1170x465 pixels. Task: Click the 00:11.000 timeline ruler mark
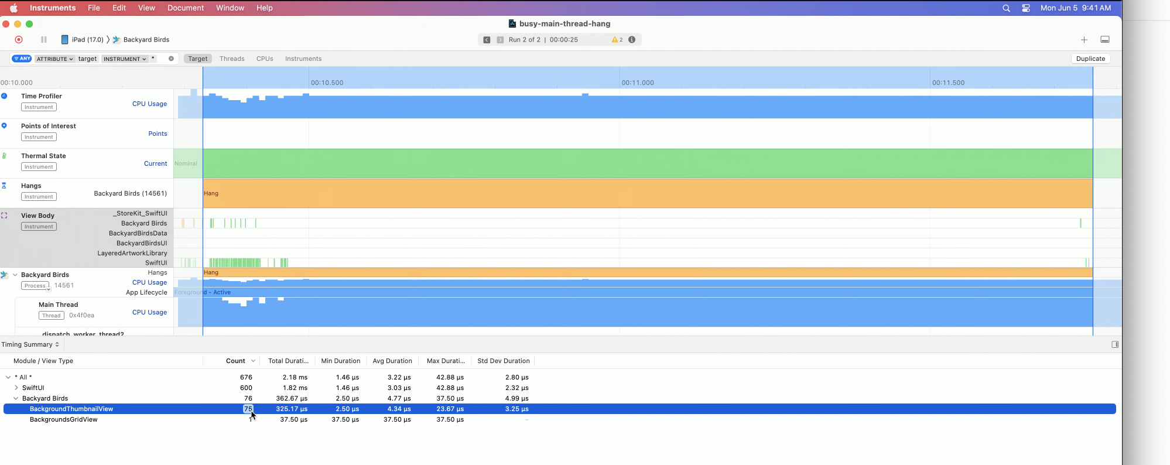point(638,83)
